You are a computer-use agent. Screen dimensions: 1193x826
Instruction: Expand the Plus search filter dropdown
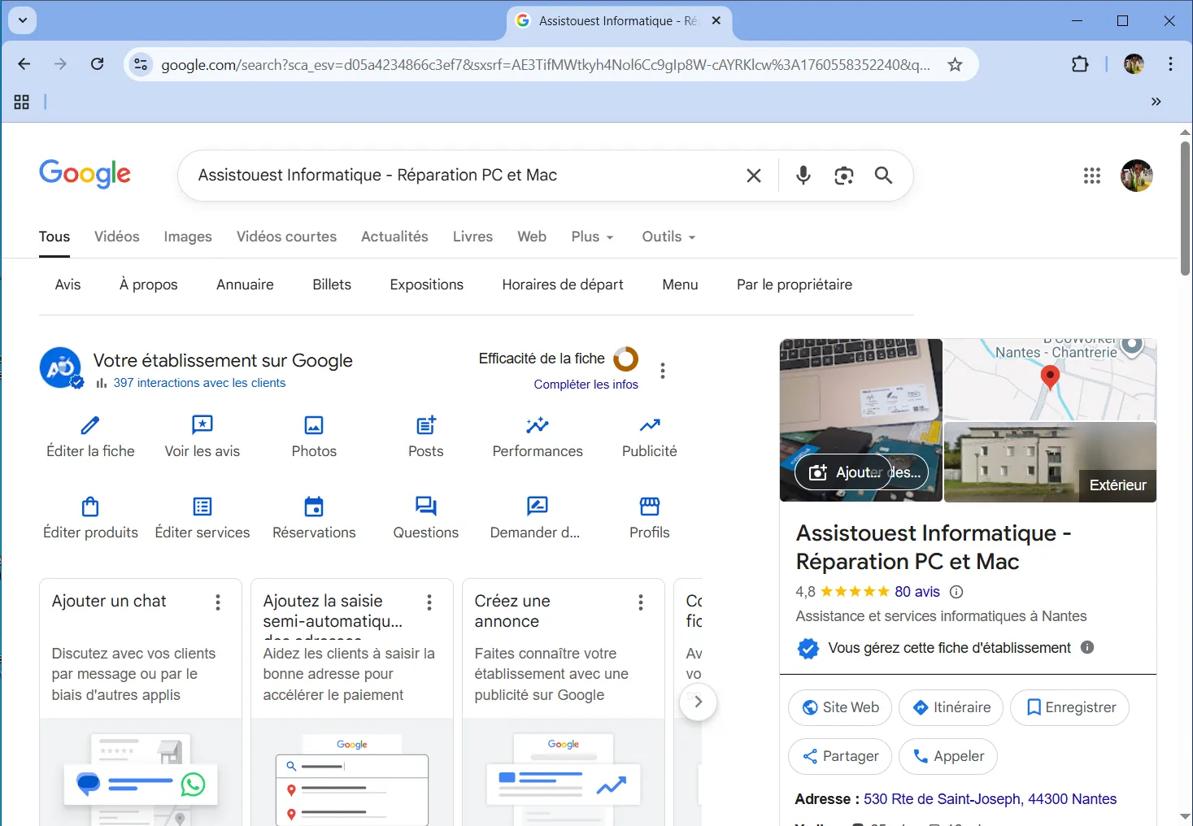point(592,237)
